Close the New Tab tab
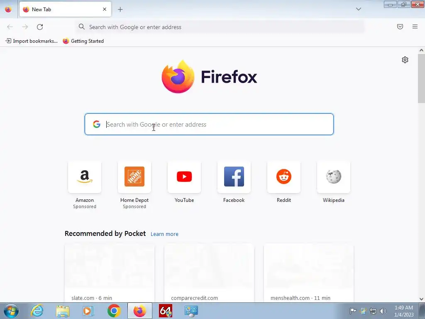425x319 pixels. pyautogui.click(x=105, y=9)
